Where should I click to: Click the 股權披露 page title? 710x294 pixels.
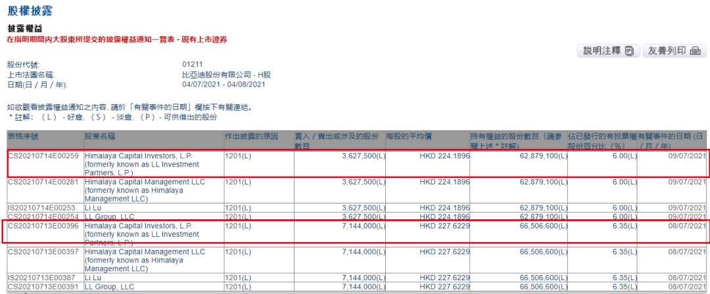click(30, 11)
